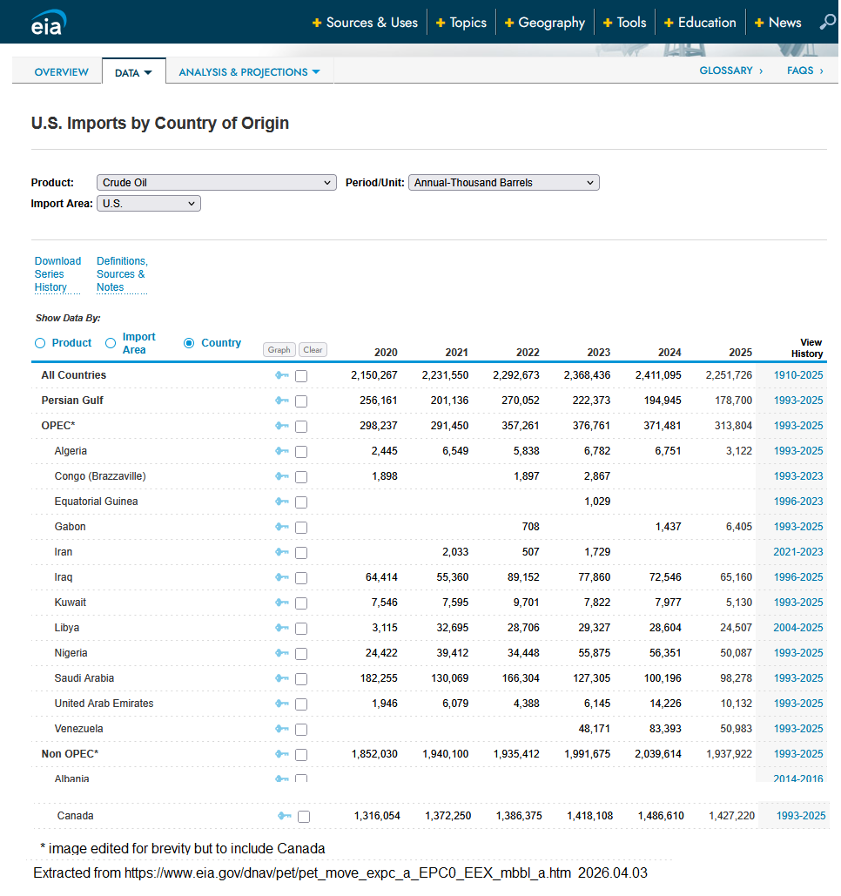Check the Persian Gulf row checkbox

tap(301, 401)
